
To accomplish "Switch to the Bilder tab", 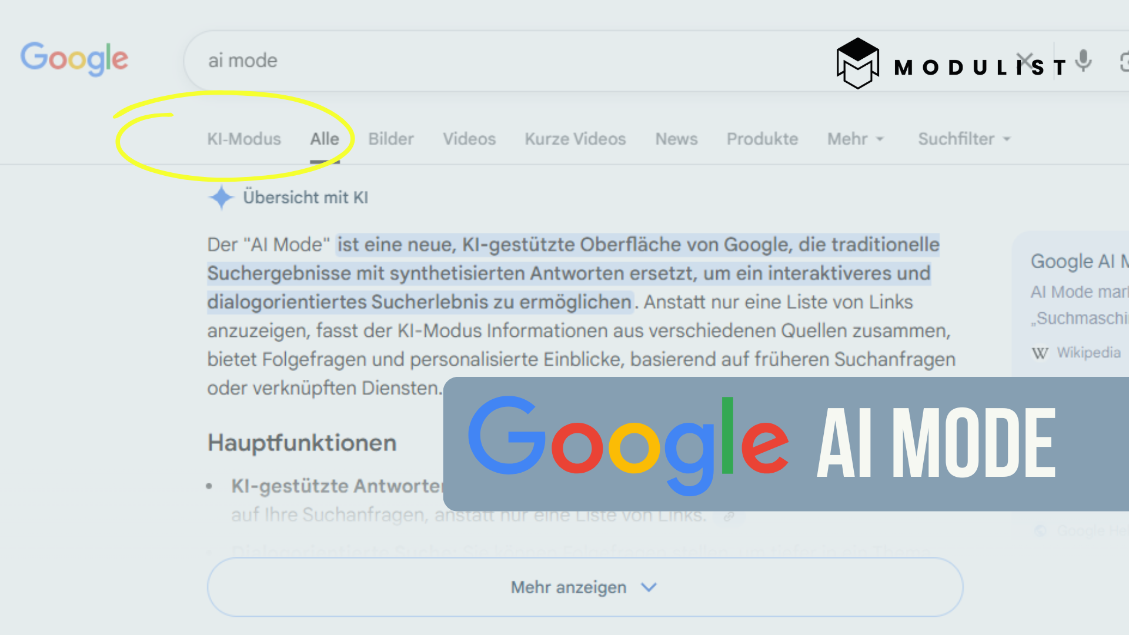I will pyautogui.click(x=390, y=139).
